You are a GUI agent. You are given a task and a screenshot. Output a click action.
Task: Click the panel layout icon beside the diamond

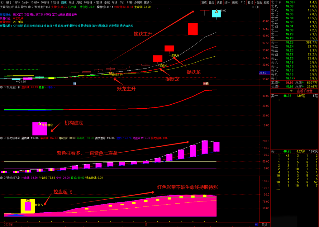pos(257,7)
